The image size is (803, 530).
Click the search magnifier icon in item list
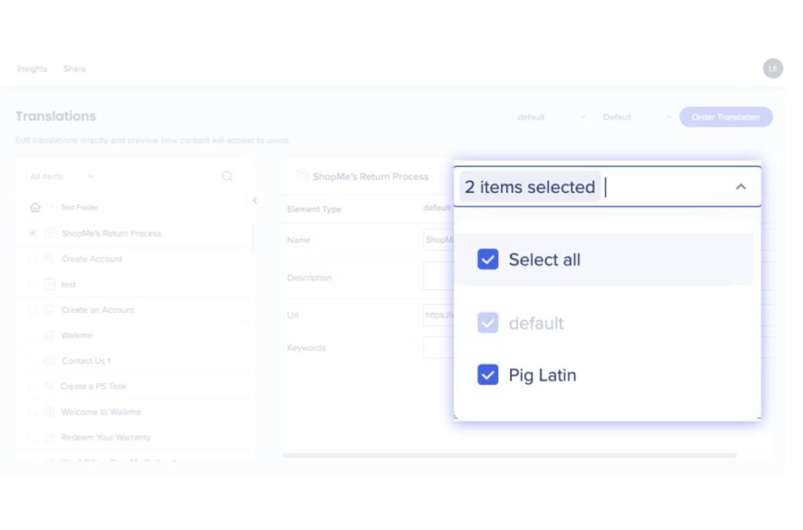tap(227, 176)
